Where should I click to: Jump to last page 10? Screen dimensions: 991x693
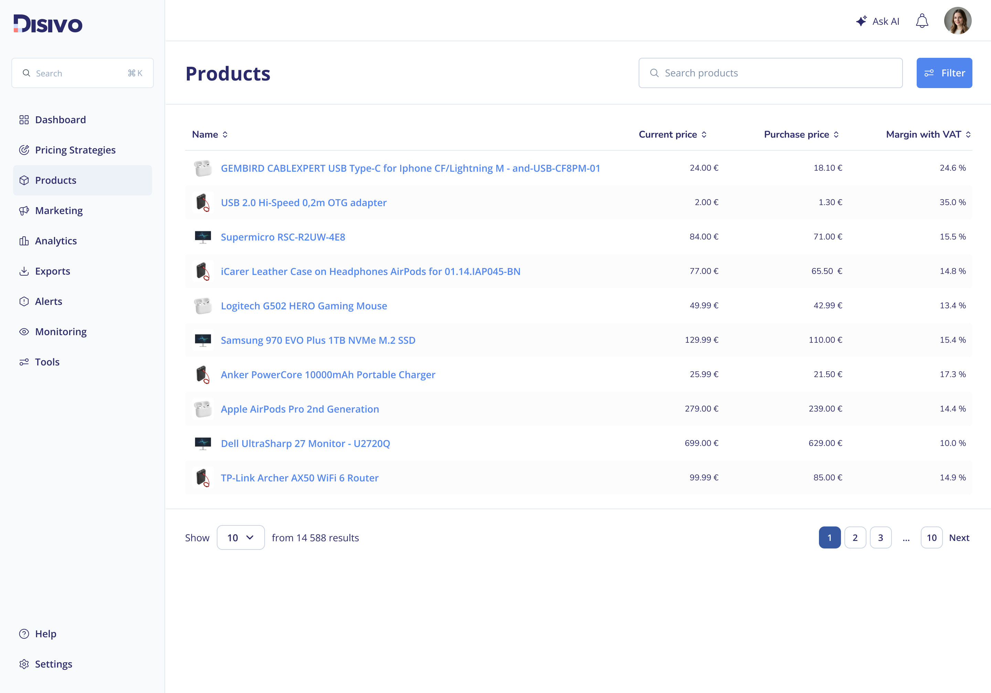[x=931, y=538]
